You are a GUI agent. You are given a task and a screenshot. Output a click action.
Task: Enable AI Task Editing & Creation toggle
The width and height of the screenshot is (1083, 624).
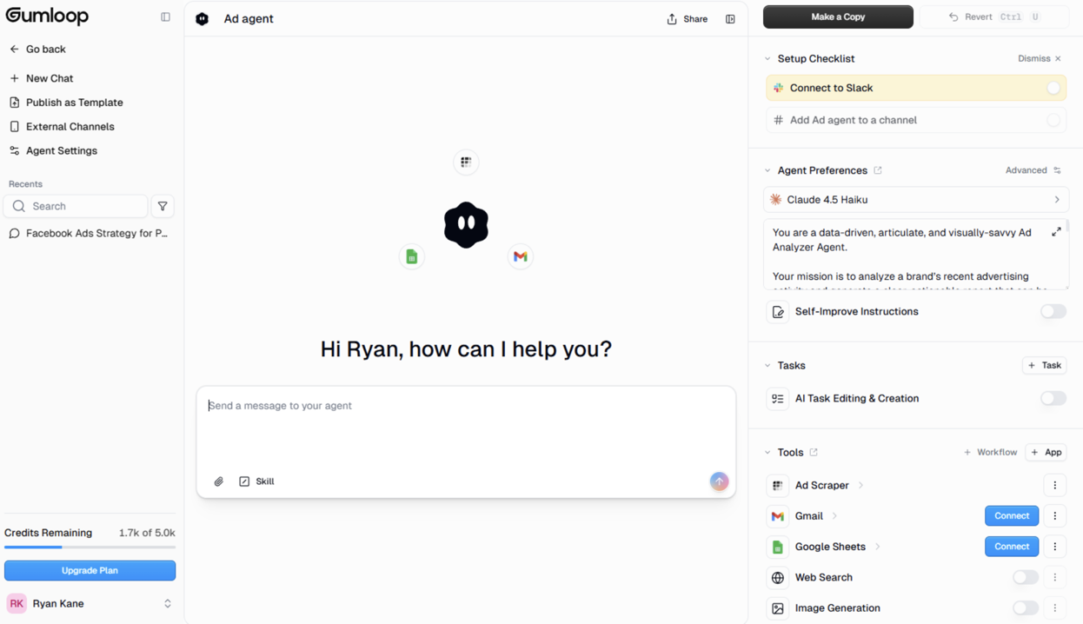pyautogui.click(x=1053, y=398)
